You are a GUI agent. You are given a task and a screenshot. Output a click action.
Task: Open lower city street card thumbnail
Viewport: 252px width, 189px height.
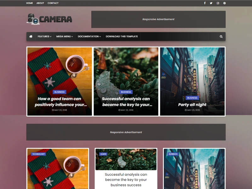194,169
